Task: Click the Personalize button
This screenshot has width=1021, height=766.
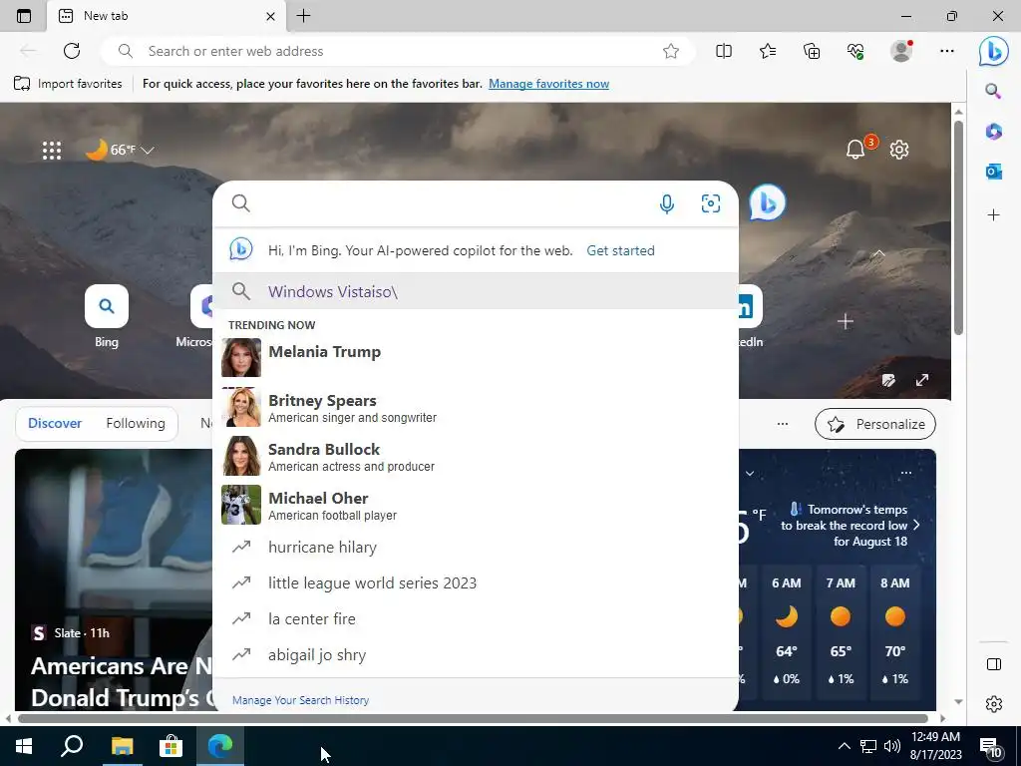Action: tap(875, 424)
